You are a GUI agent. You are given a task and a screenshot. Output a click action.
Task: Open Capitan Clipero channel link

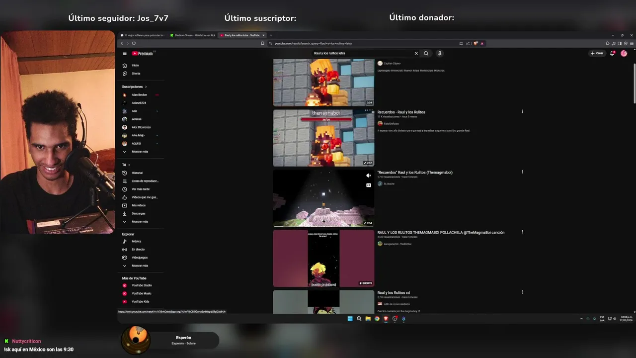pyautogui.click(x=392, y=63)
